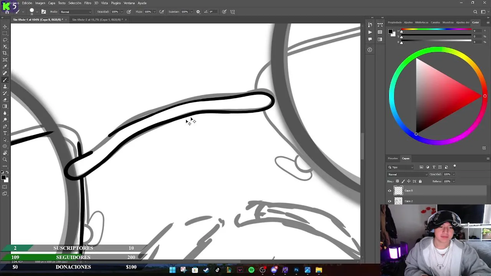Screen dimensions: 491x276
Task: Select the Pen tool
Action: pos(5,126)
